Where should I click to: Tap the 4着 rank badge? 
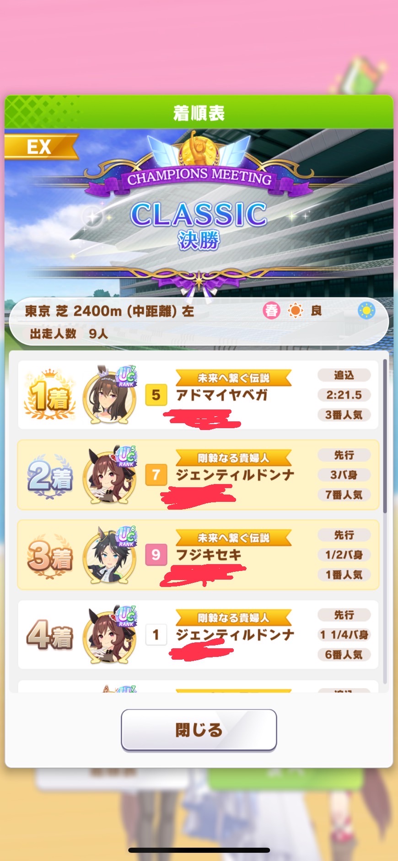click(x=49, y=635)
